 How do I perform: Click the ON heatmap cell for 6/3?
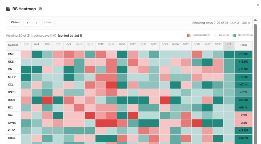click(26, 69)
